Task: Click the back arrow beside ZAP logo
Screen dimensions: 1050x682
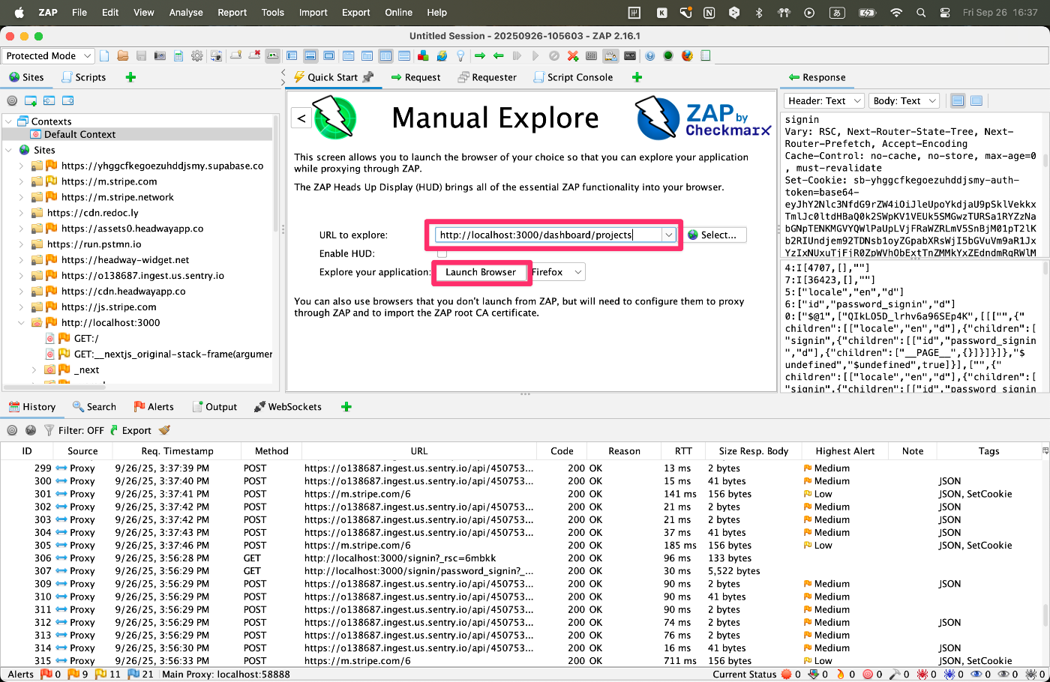Action: click(301, 118)
